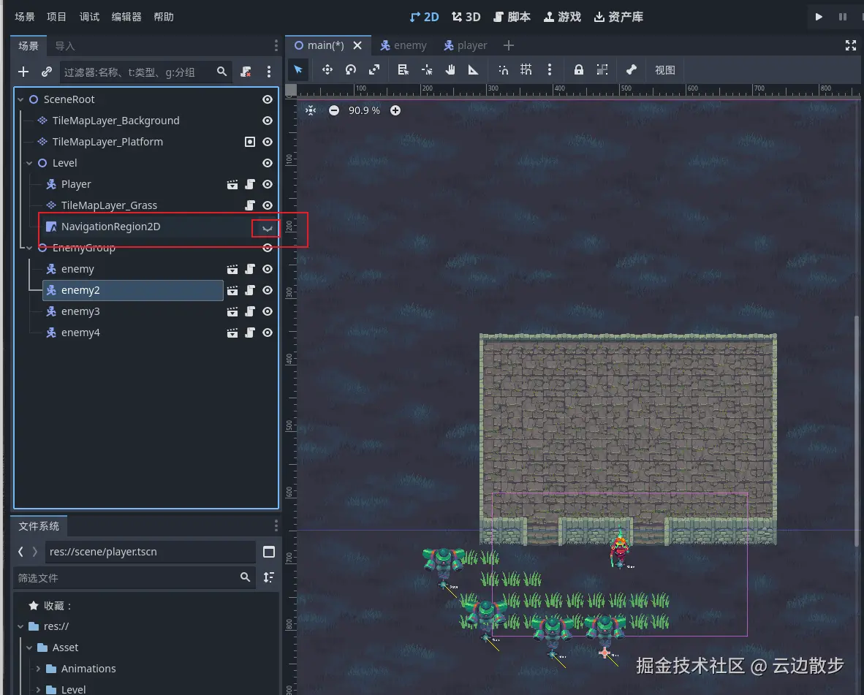Open the scene dock extra options
The height and width of the screenshot is (695, 864).
click(x=269, y=72)
